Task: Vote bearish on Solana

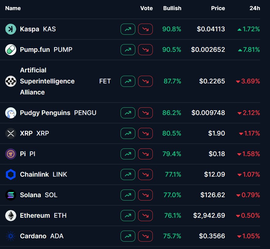Action: point(145,195)
